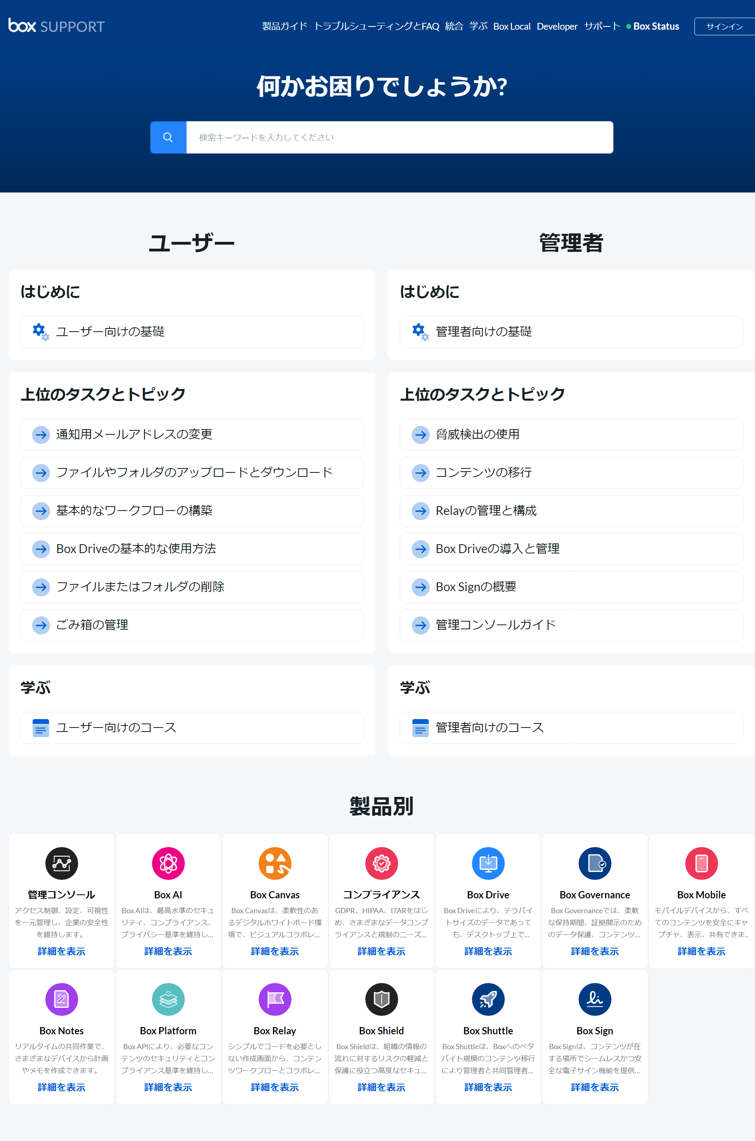Open トラブルシューティングとFAQ menu item
This screenshot has height=1141, width=755.
tap(376, 26)
